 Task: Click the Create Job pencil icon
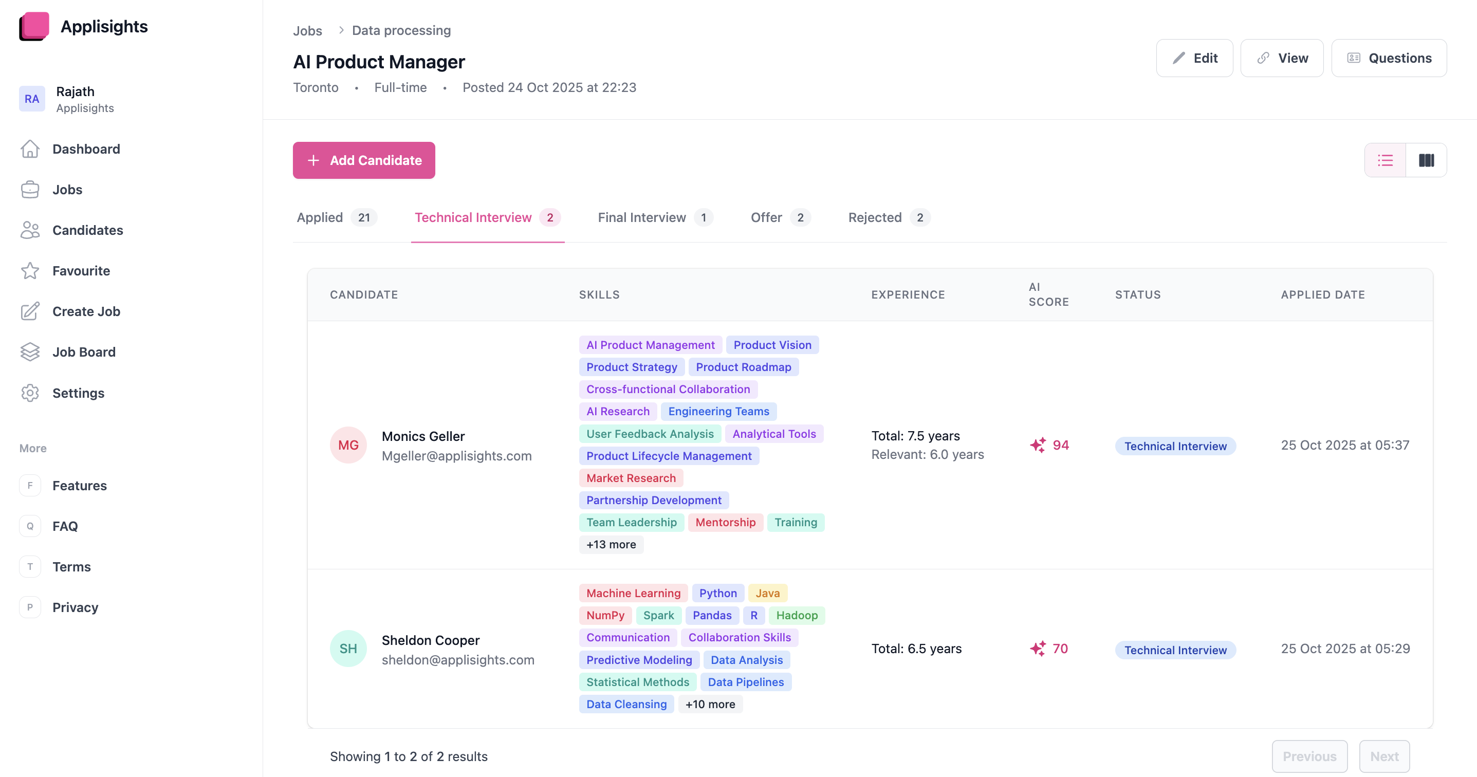coord(30,311)
